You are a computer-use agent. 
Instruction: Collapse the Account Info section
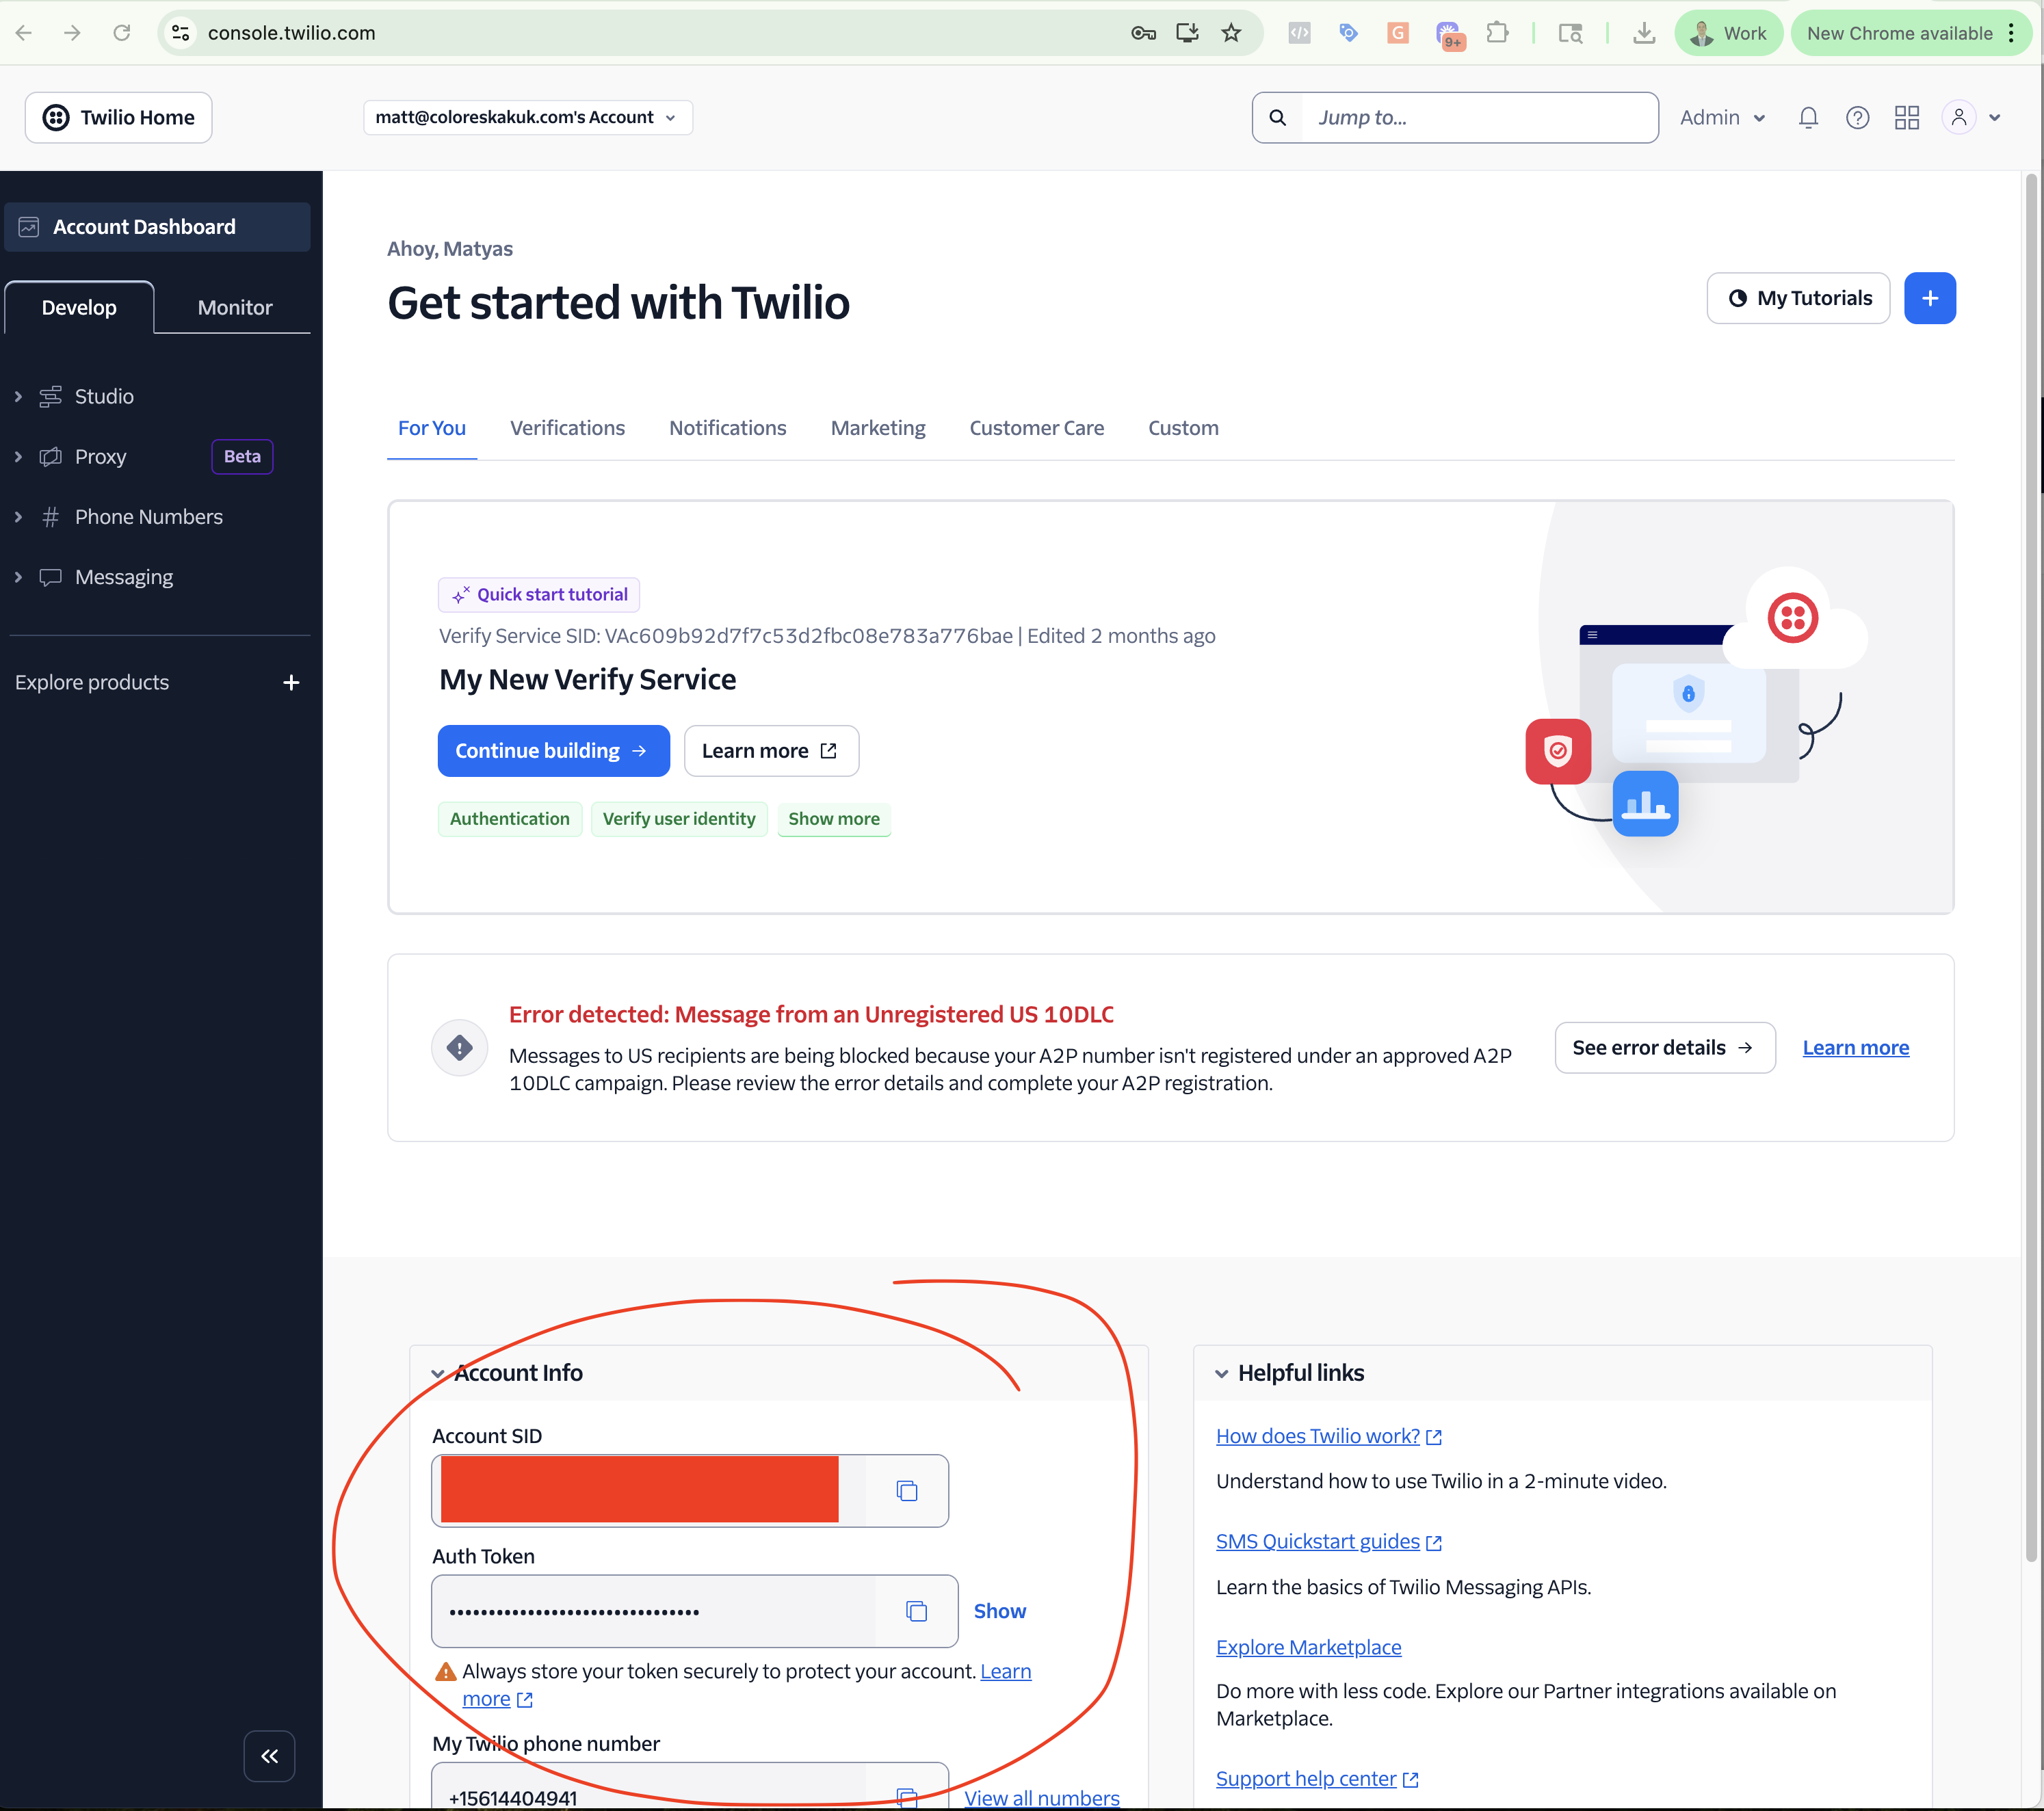438,1374
